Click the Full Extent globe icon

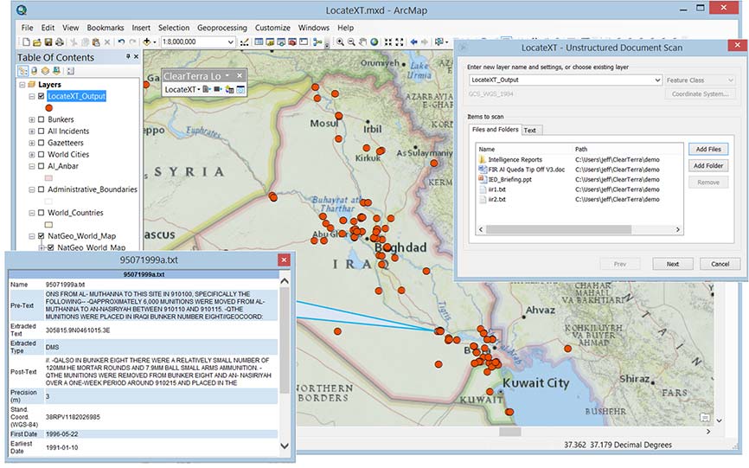(x=374, y=42)
